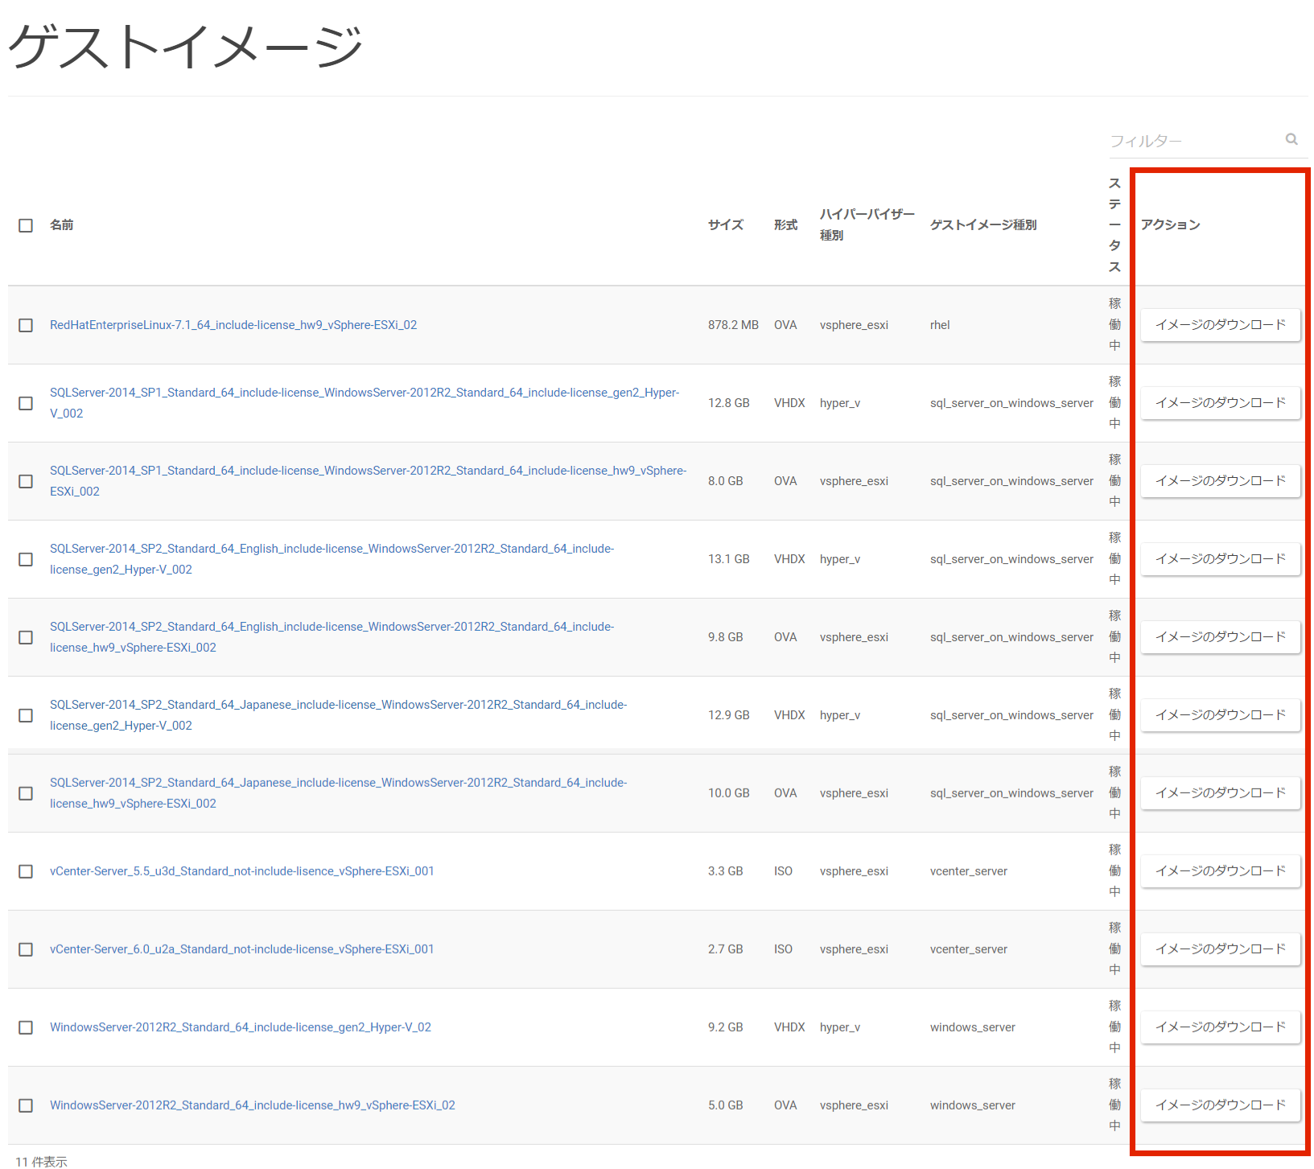This screenshot has width=1314, height=1169.
Task: Open SQLServer-2014_SP1 hw9_vSphere-ESXi_002 image link
Action: [x=369, y=481]
